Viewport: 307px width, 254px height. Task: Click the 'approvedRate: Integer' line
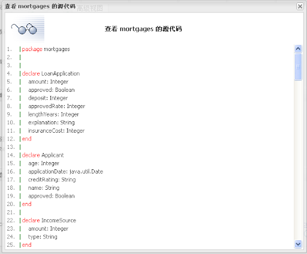click(56, 106)
